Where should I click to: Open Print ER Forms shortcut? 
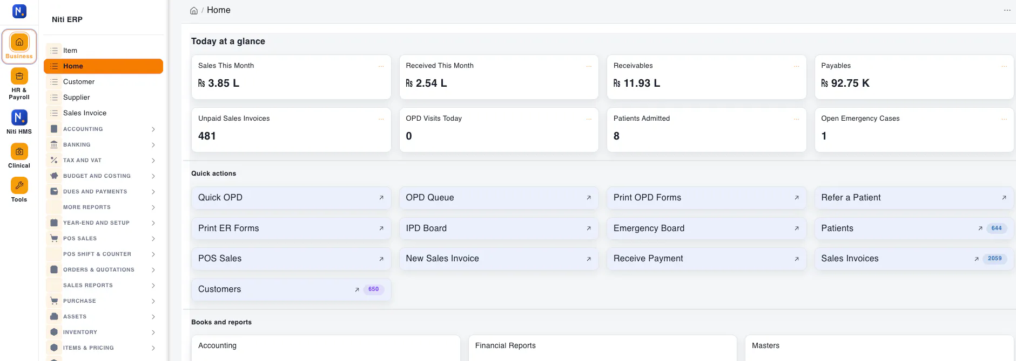click(x=291, y=228)
